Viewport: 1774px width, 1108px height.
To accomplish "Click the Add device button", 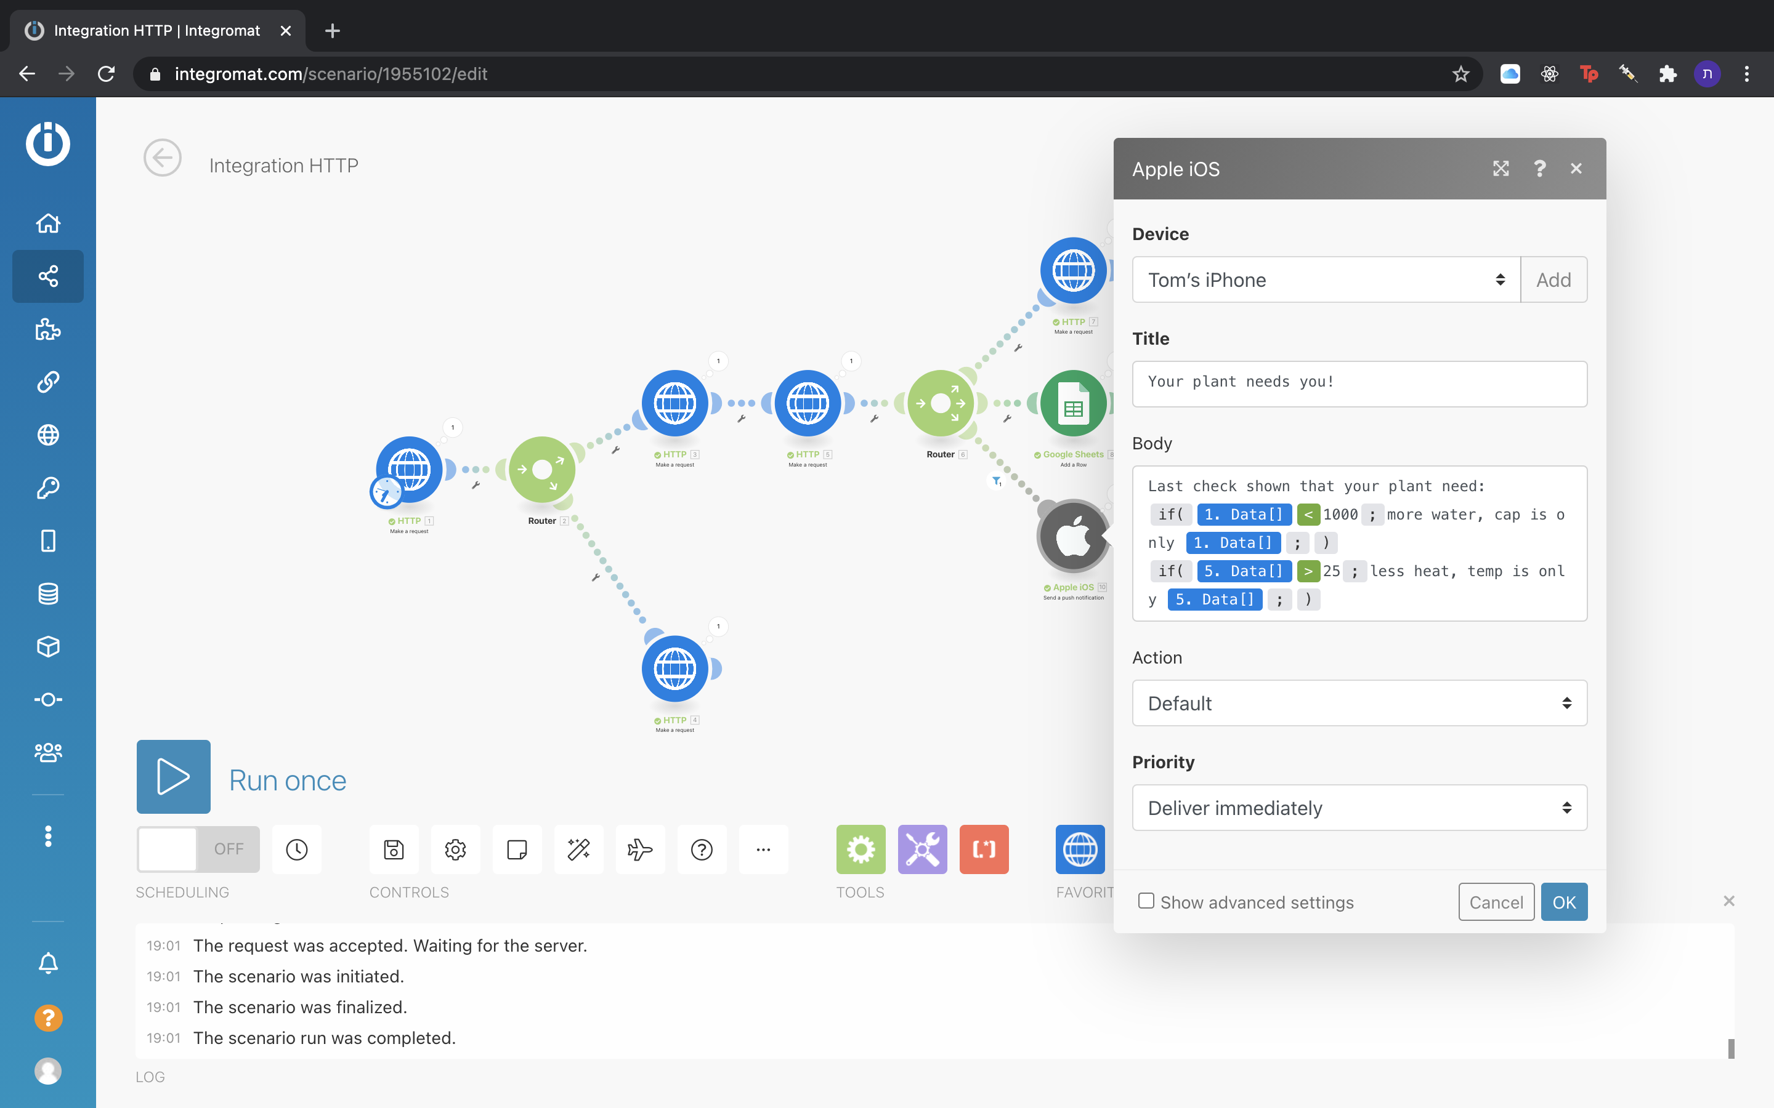I will (x=1553, y=279).
